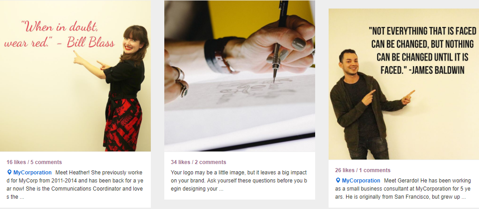Open the hand drawing logo with pen photo
This screenshot has height=209, width=479.
pos(240,76)
